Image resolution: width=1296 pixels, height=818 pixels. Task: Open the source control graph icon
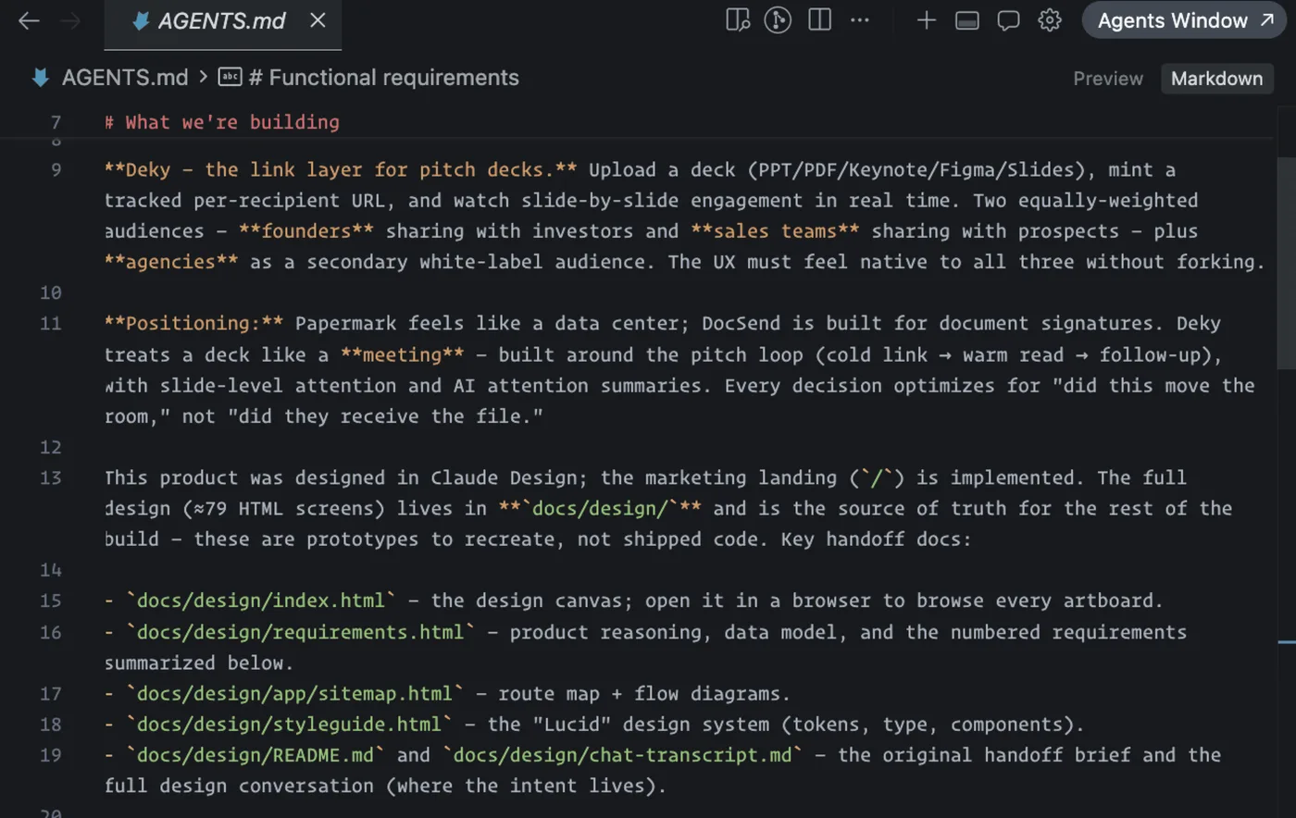click(778, 20)
